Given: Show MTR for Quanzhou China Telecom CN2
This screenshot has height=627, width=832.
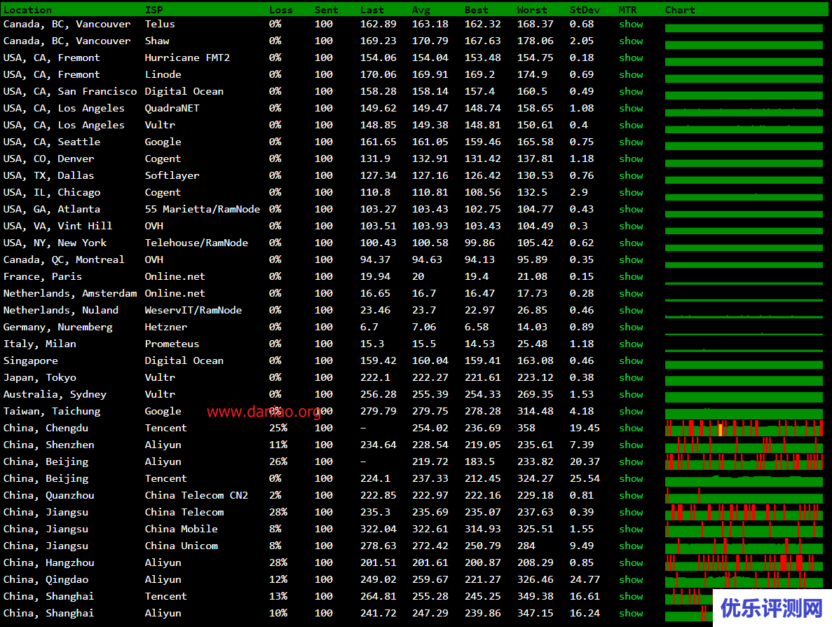Looking at the screenshot, I should (631, 495).
